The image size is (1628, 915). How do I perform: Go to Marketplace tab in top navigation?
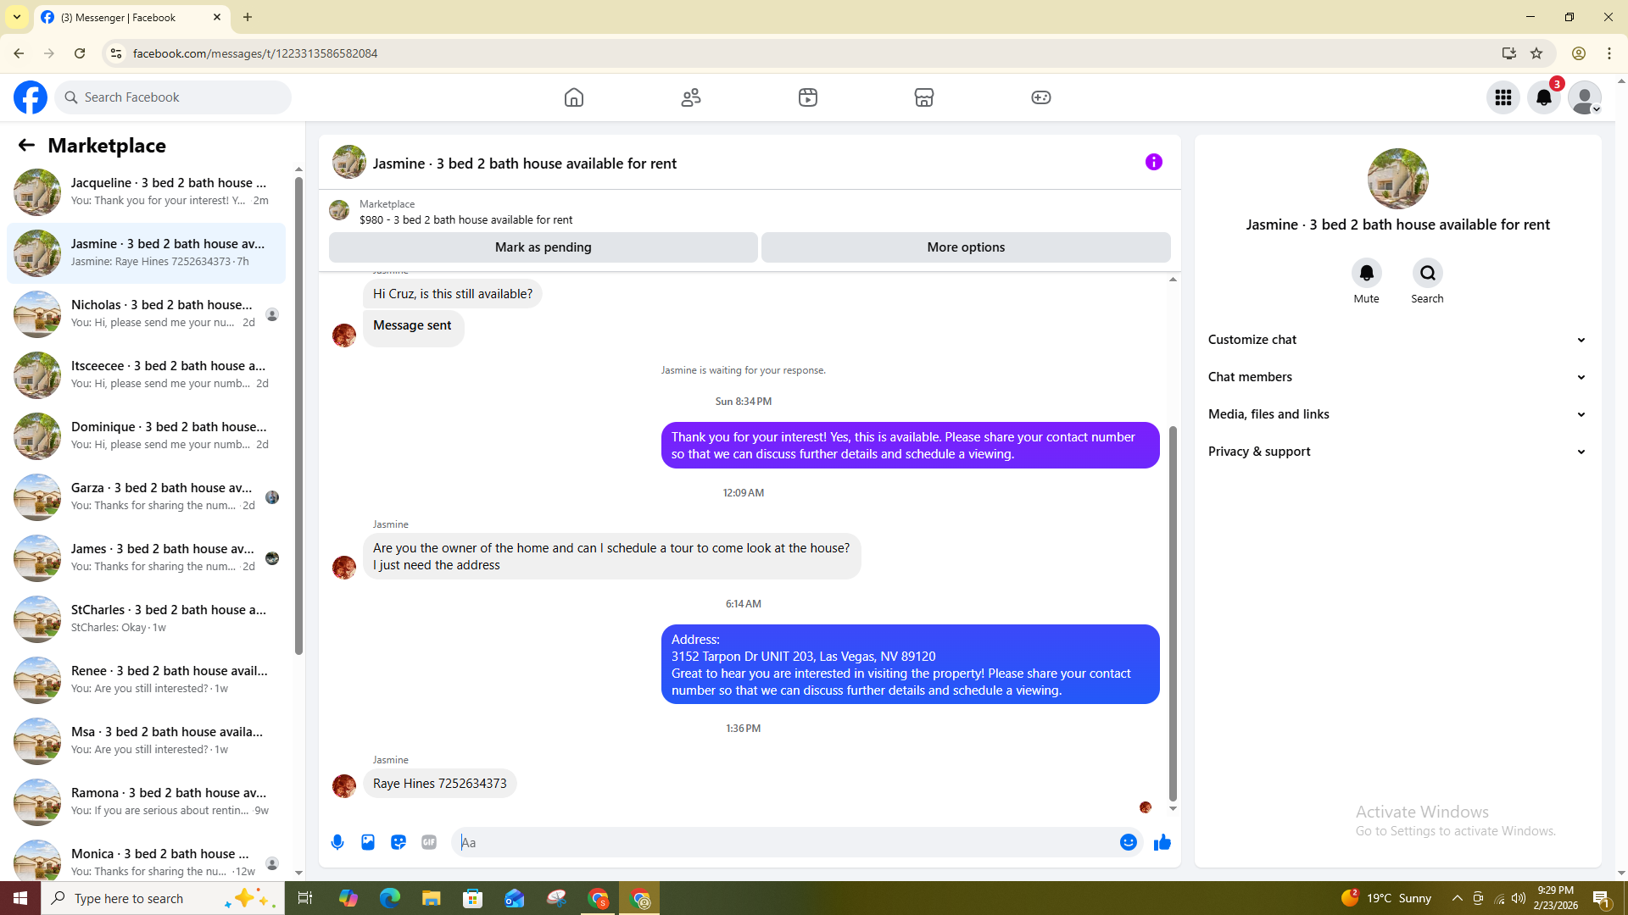tap(923, 97)
